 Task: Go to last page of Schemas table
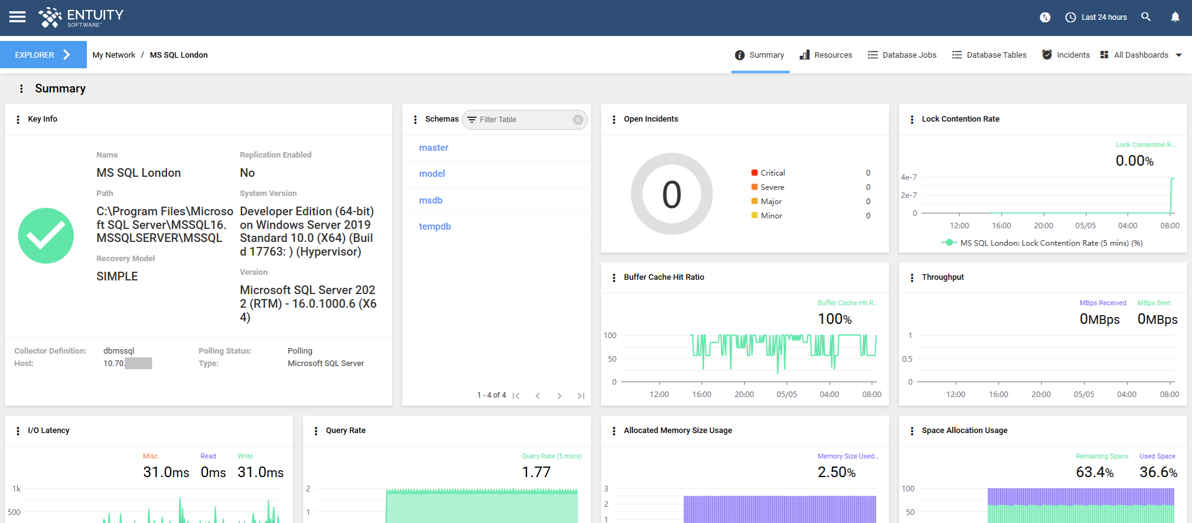click(581, 395)
